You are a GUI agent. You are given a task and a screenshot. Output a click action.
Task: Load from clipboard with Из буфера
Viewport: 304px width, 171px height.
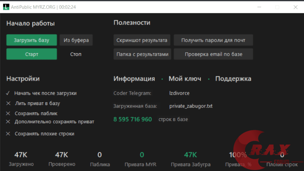point(76,40)
